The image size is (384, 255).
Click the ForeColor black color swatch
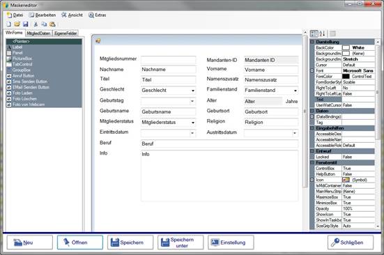click(x=346, y=77)
